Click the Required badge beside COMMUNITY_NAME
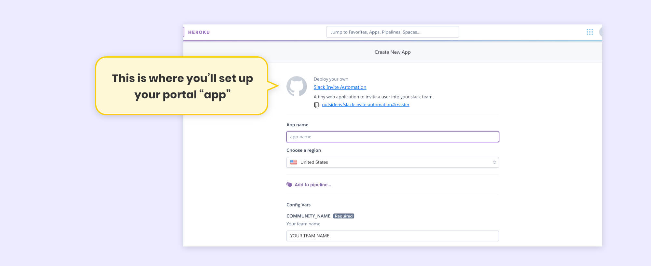 pyautogui.click(x=343, y=216)
